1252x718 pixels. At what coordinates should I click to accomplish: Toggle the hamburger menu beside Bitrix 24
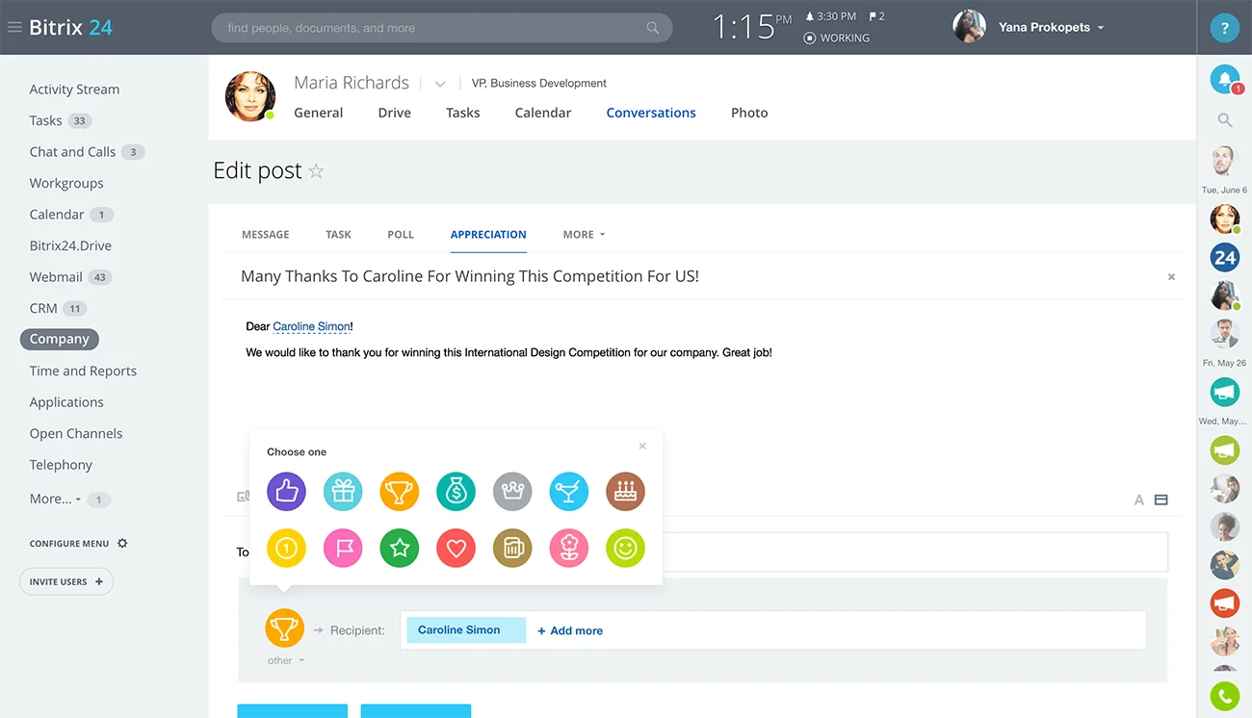coord(14,28)
